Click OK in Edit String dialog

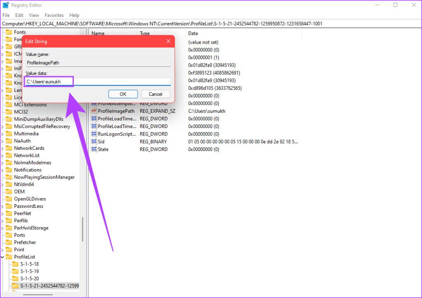point(123,94)
